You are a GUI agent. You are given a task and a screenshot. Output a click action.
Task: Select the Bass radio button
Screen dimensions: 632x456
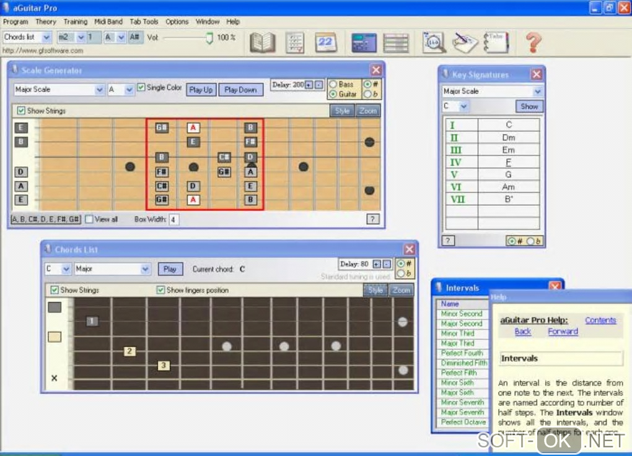[x=333, y=85]
